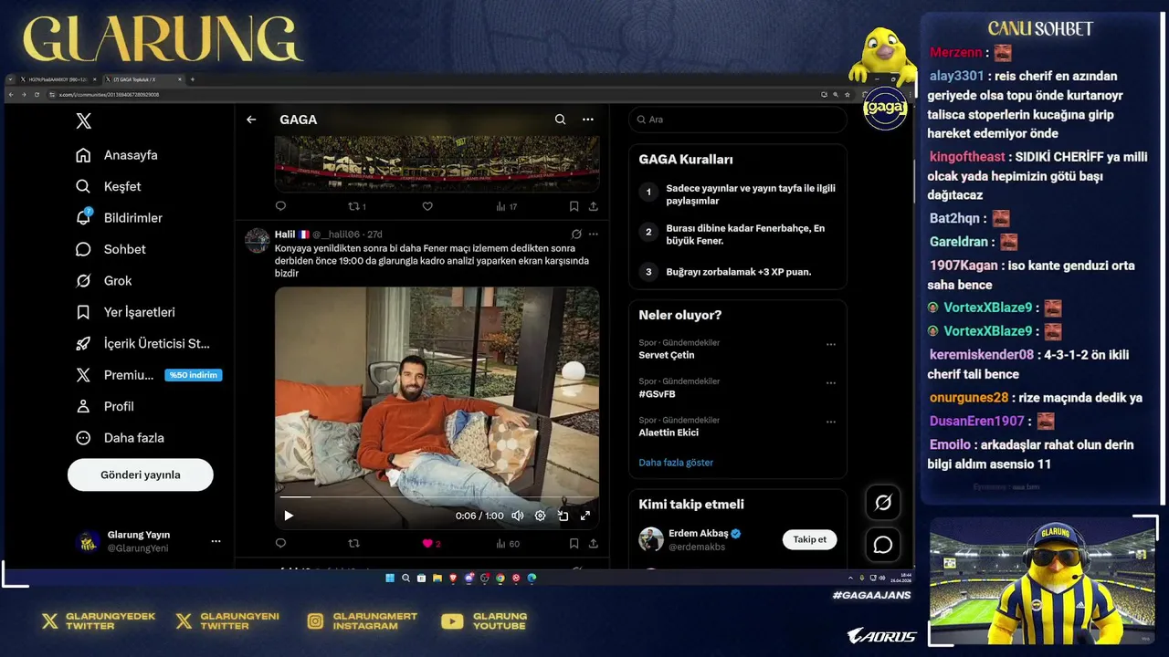Play the Halil post video
The height and width of the screenshot is (657, 1169).
tap(289, 516)
